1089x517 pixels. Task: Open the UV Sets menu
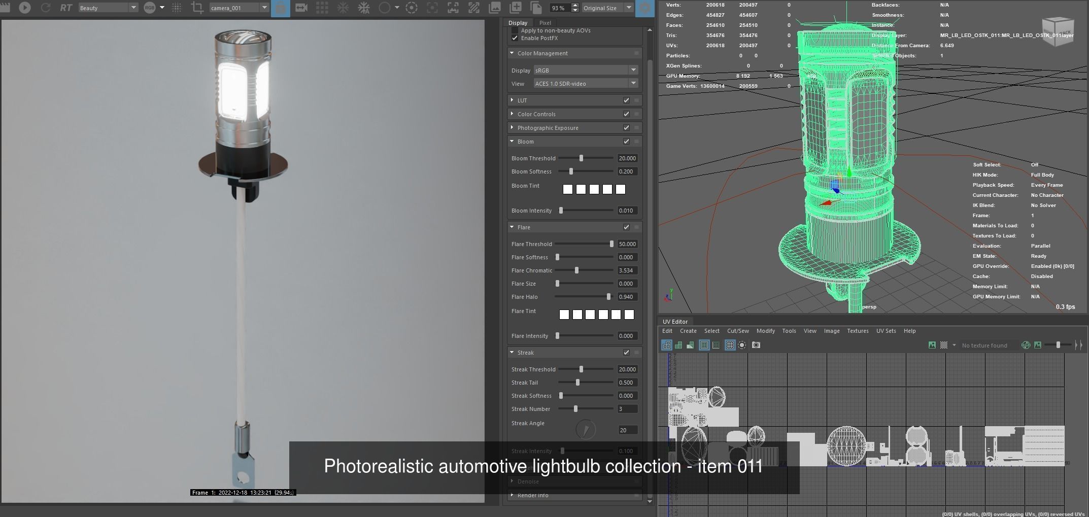coord(886,331)
